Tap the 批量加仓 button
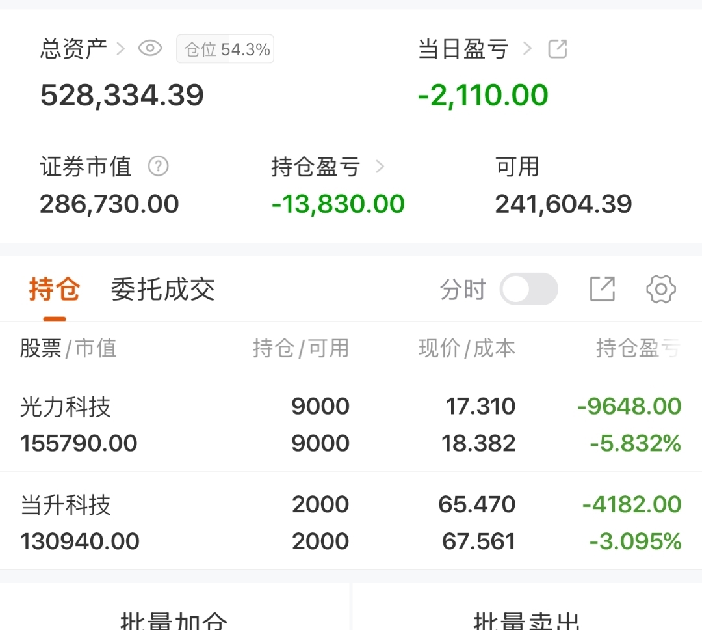702x630 pixels. tap(174, 618)
